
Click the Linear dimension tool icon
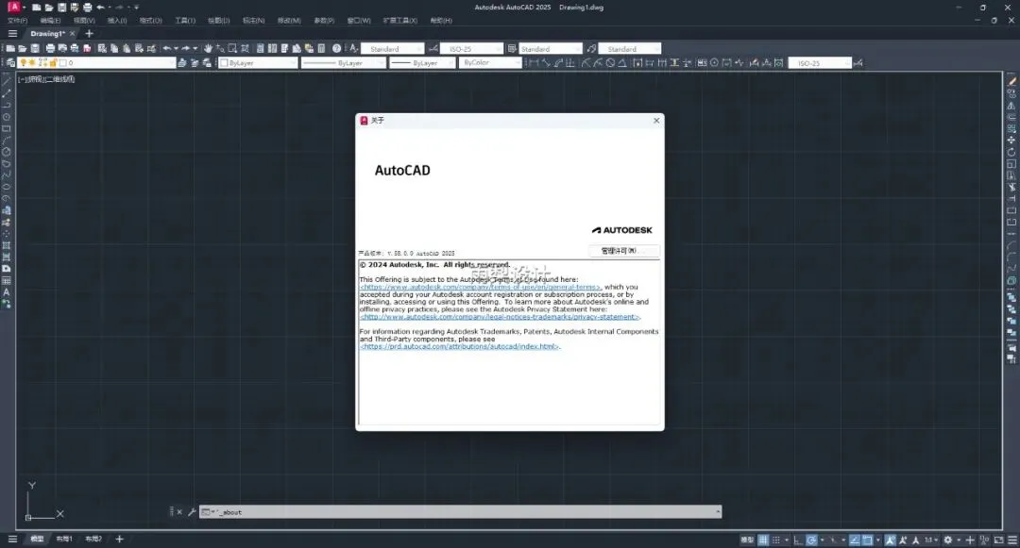tap(534, 63)
